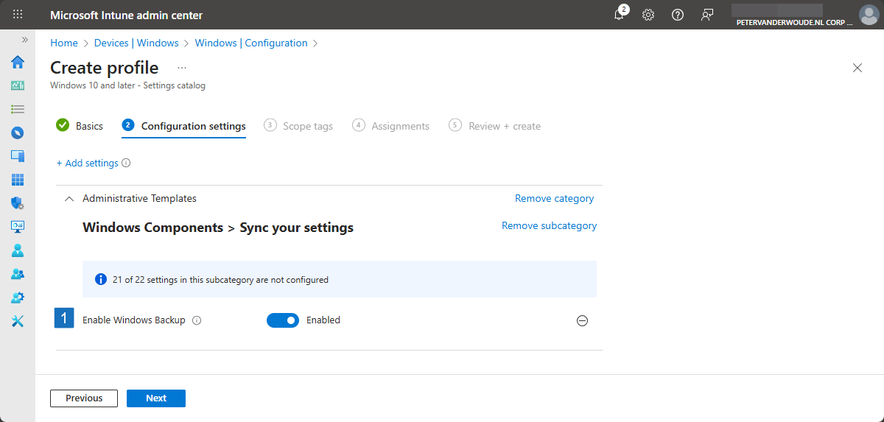Expand the left navigation sidebar
This screenshot has height=422, width=884.
[24, 40]
